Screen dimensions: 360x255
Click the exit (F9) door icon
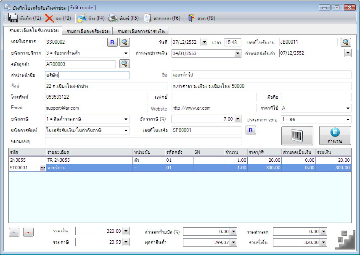191,18
